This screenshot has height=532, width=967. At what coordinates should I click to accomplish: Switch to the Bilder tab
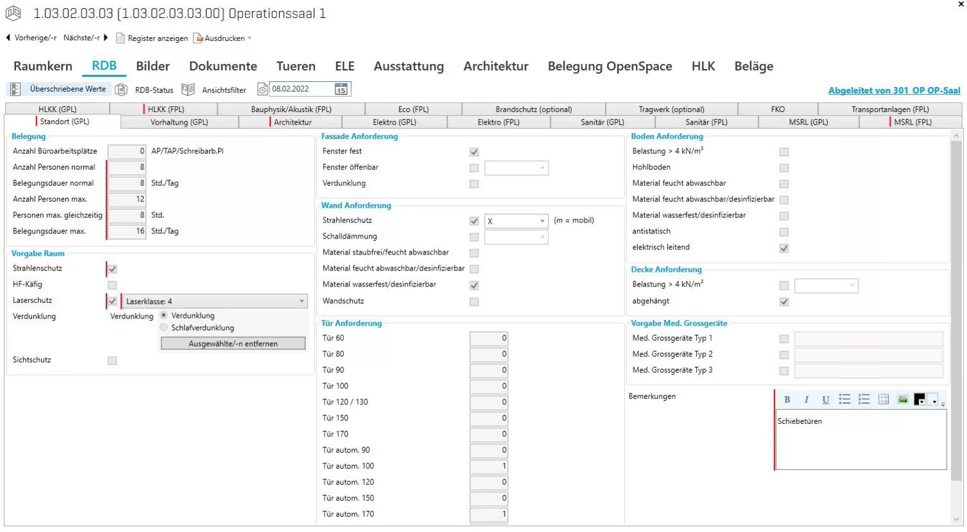point(152,66)
